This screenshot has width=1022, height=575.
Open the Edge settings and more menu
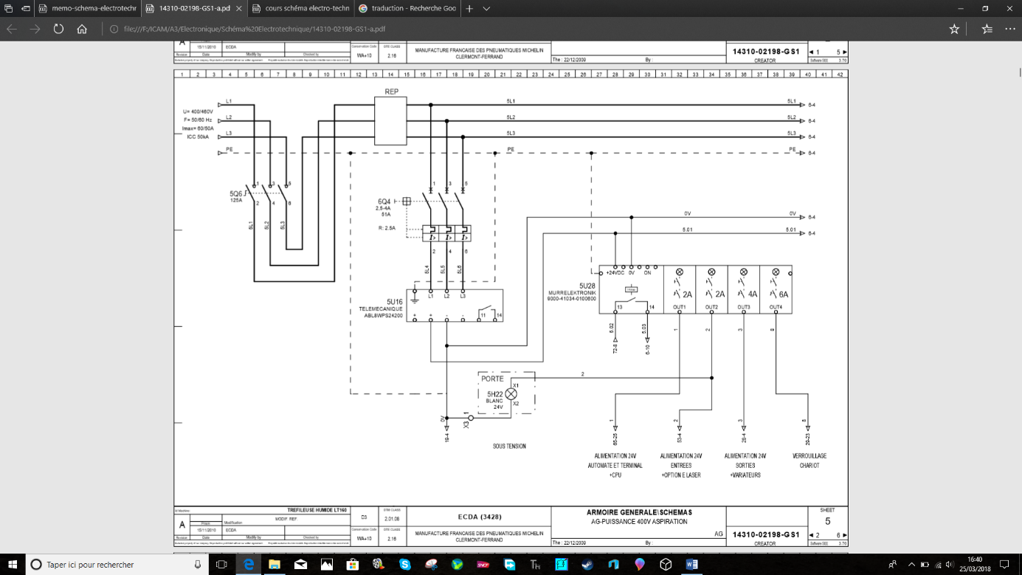pyautogui.click(x=1009, y=29)
